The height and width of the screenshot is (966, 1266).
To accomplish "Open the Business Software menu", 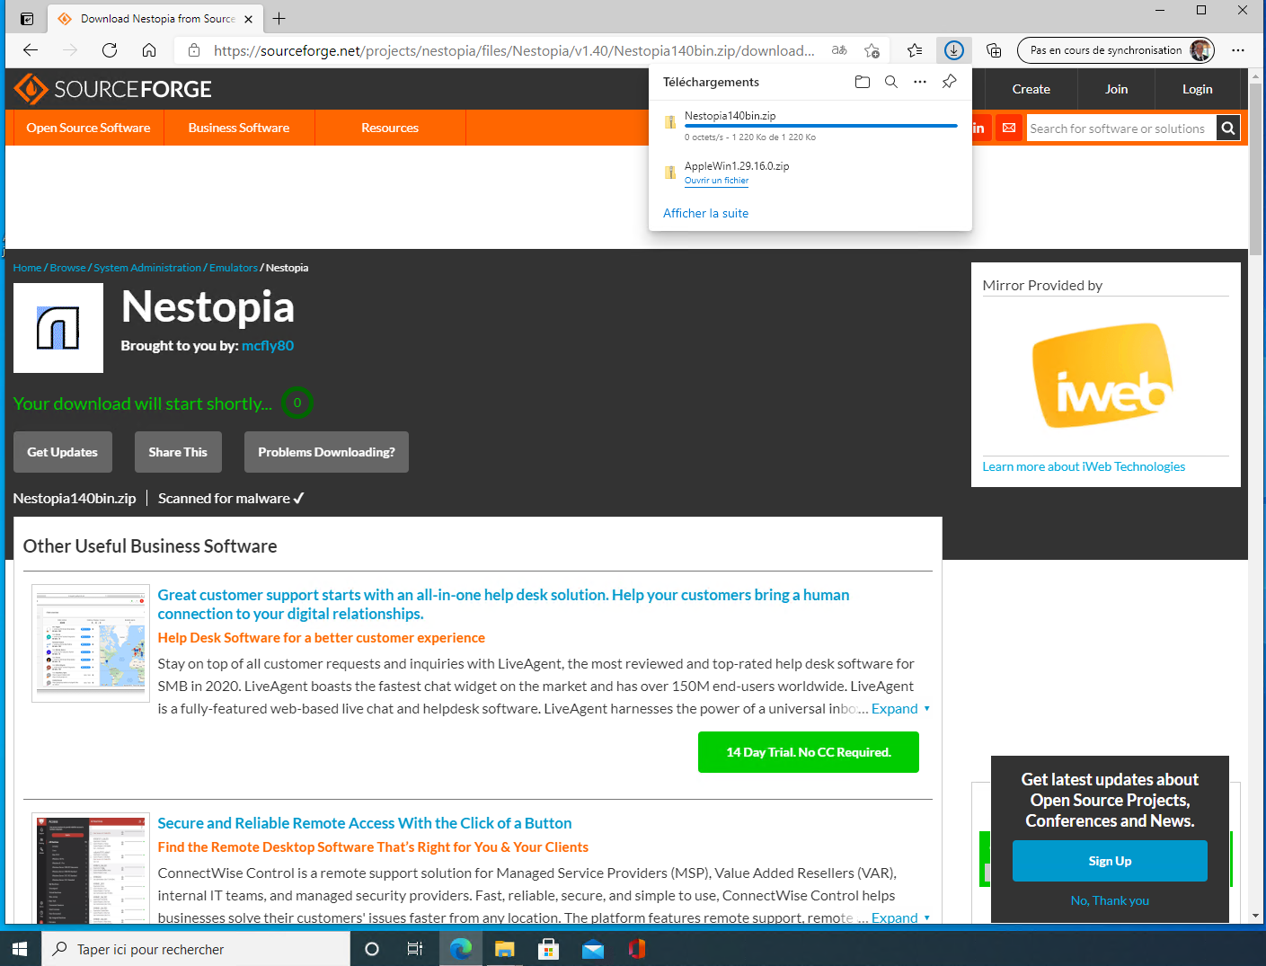I will (239, 128).
